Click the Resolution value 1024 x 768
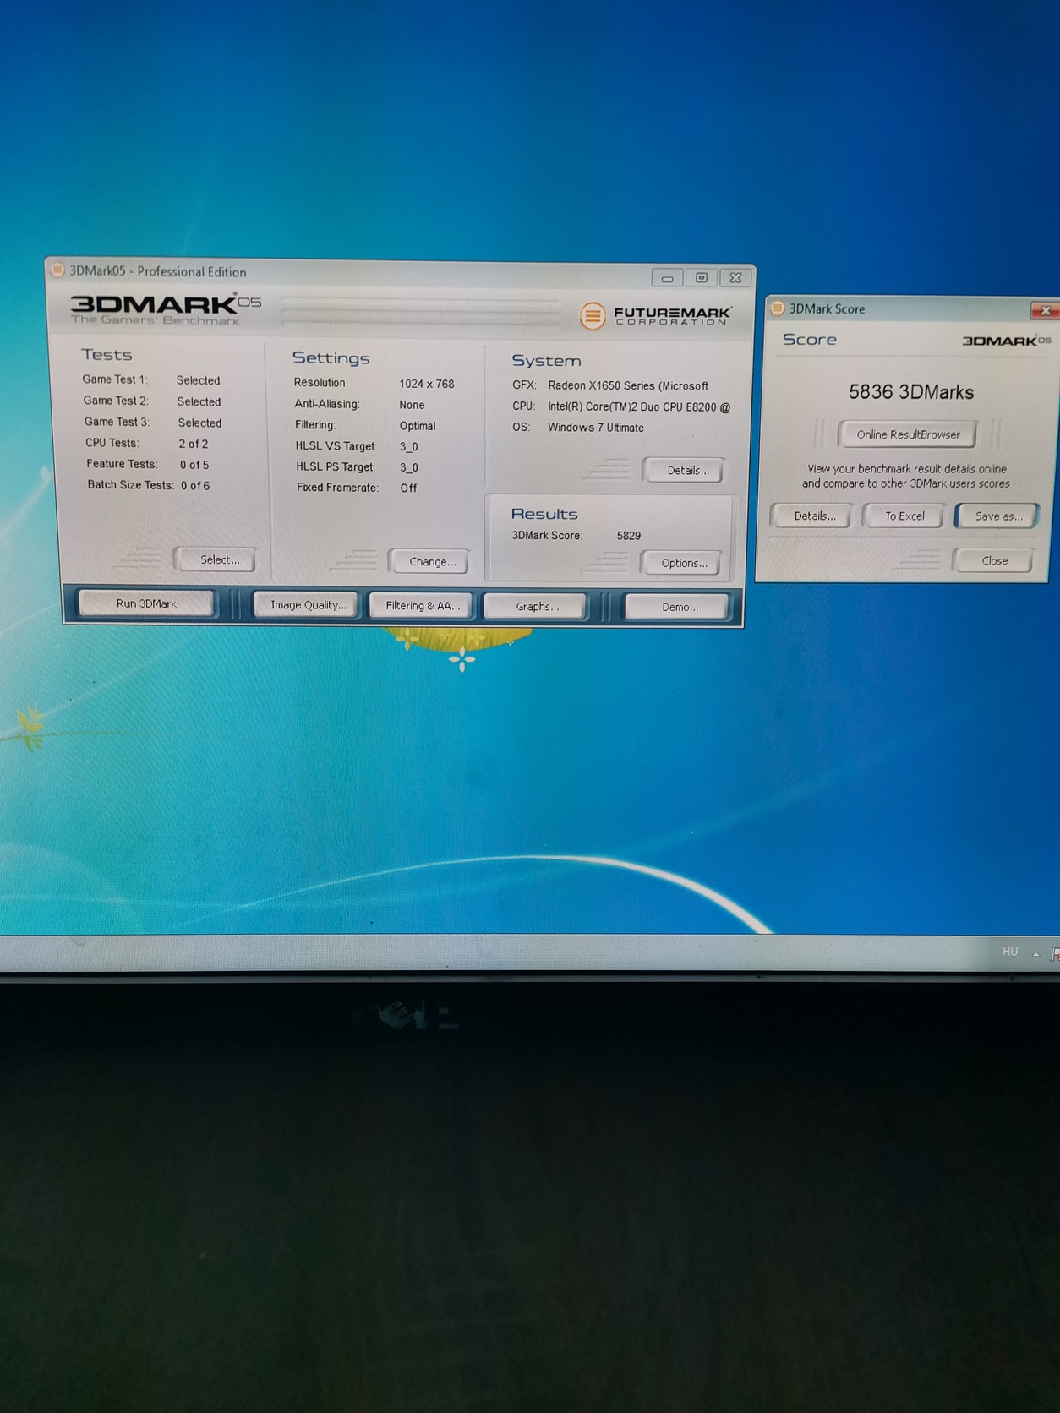The height and width of the screenshot is (1413, 1060). 426,384
